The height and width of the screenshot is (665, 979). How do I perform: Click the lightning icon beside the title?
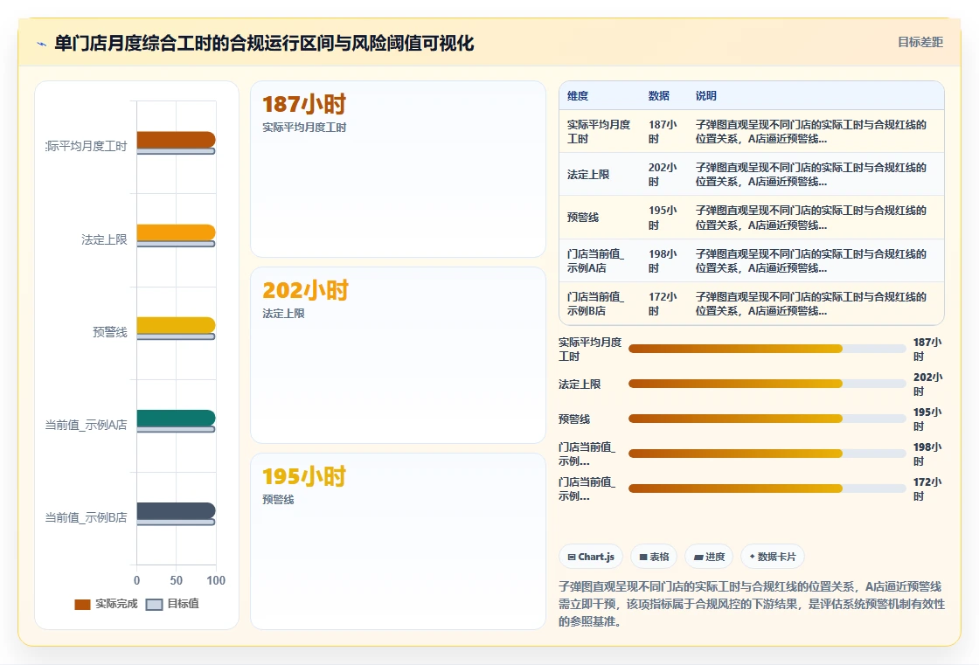pyautogui.click(x=42, y=45)
